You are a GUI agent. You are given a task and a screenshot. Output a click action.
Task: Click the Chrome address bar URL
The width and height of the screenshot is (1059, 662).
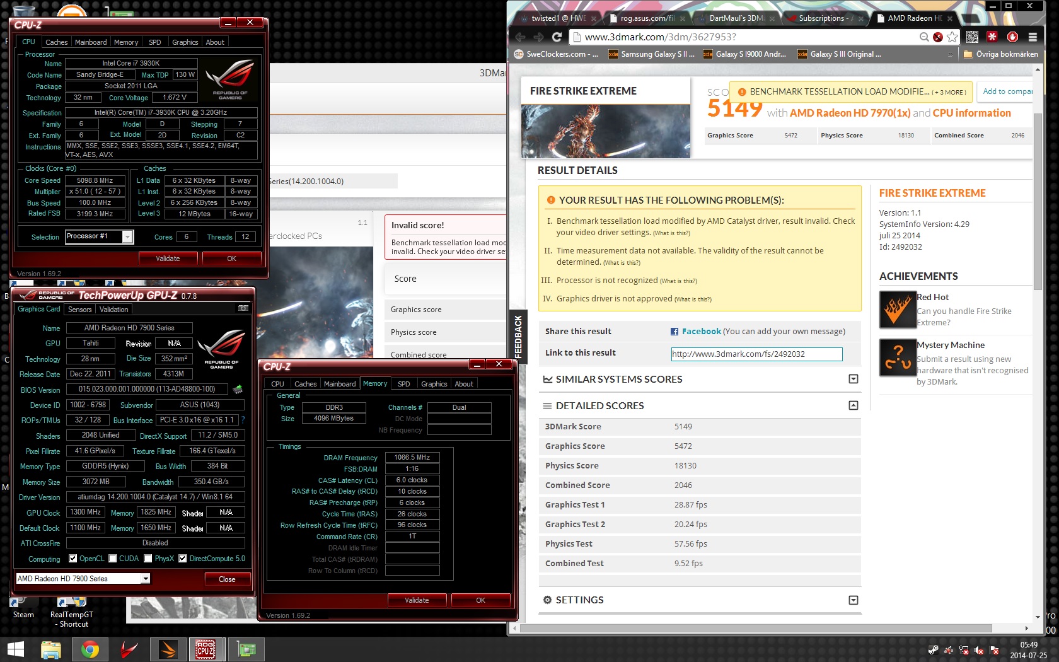[661, 37]
